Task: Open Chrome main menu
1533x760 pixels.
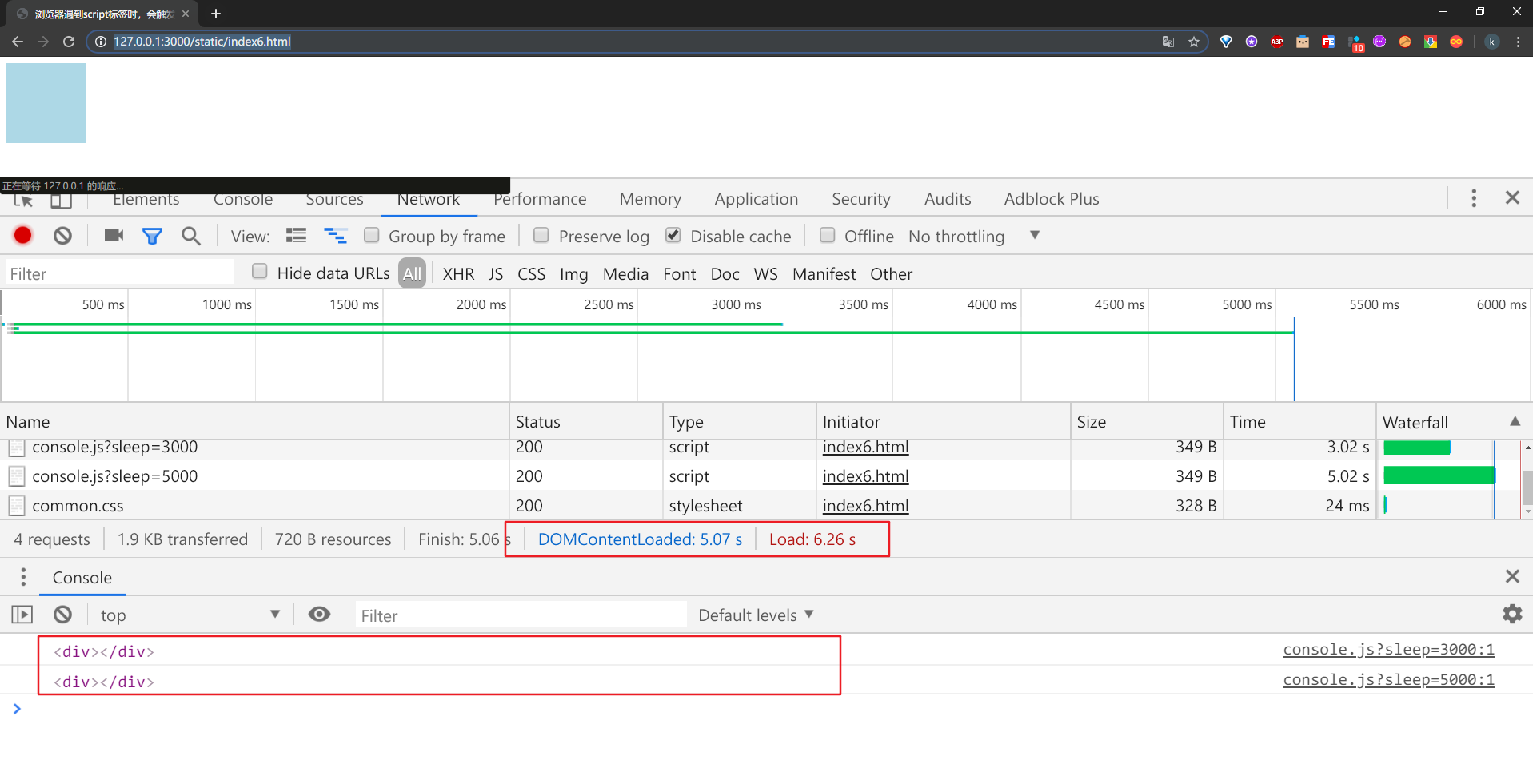Action: [x=1518, y=42]
